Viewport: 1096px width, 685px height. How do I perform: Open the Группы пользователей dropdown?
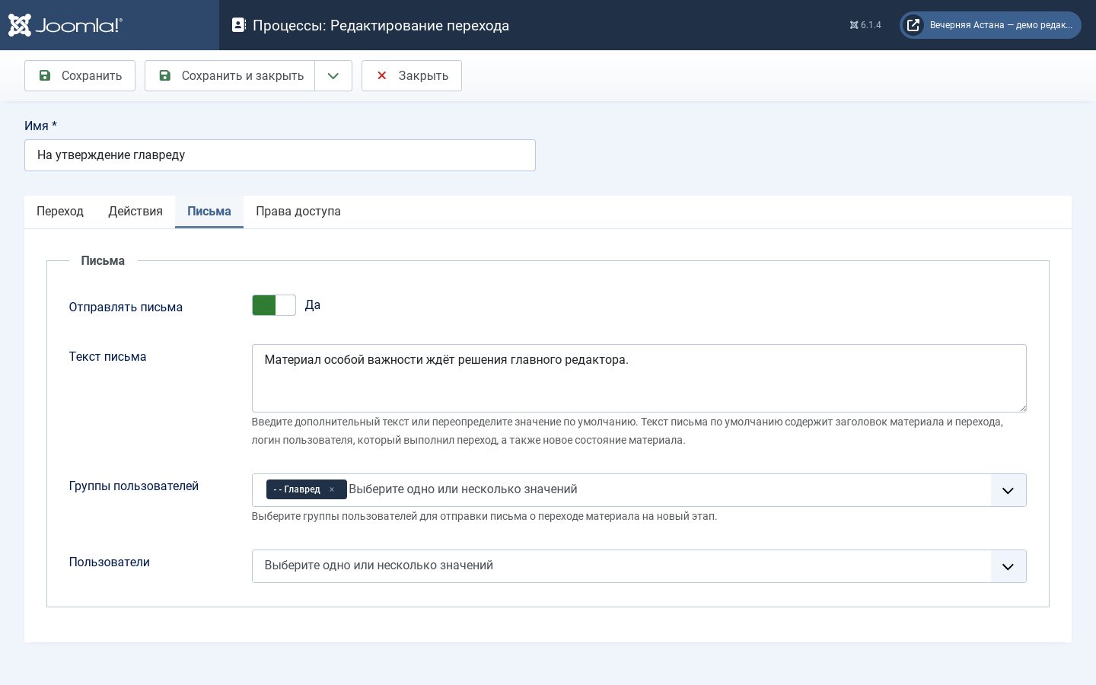pyautogui.click(x=1008, y=490)
